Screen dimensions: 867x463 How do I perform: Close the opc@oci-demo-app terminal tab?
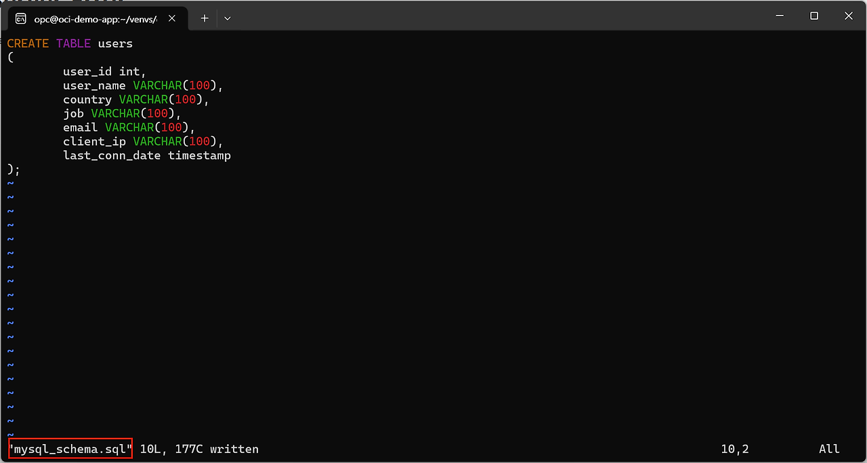pyautogui.click(x=172, y=18)
